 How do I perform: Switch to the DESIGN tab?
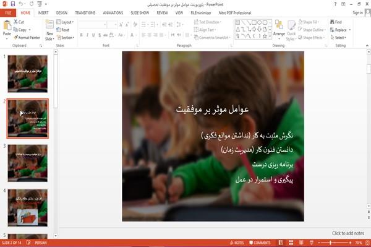(61, 13)
